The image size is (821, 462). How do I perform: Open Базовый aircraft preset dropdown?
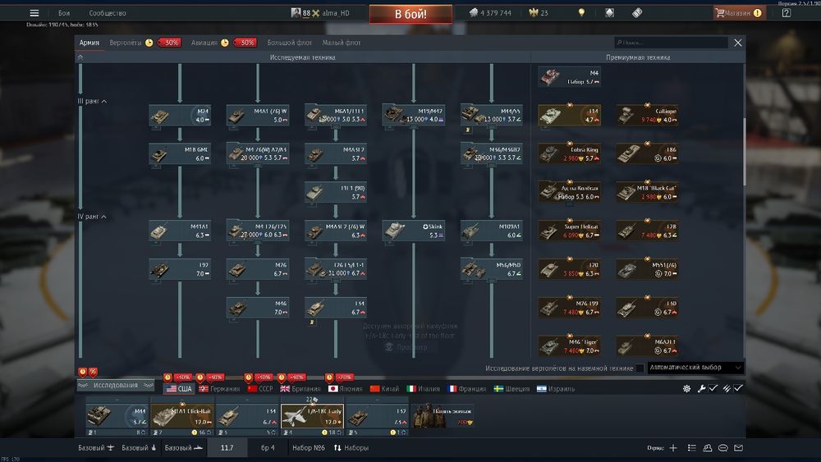coord(96,448)
